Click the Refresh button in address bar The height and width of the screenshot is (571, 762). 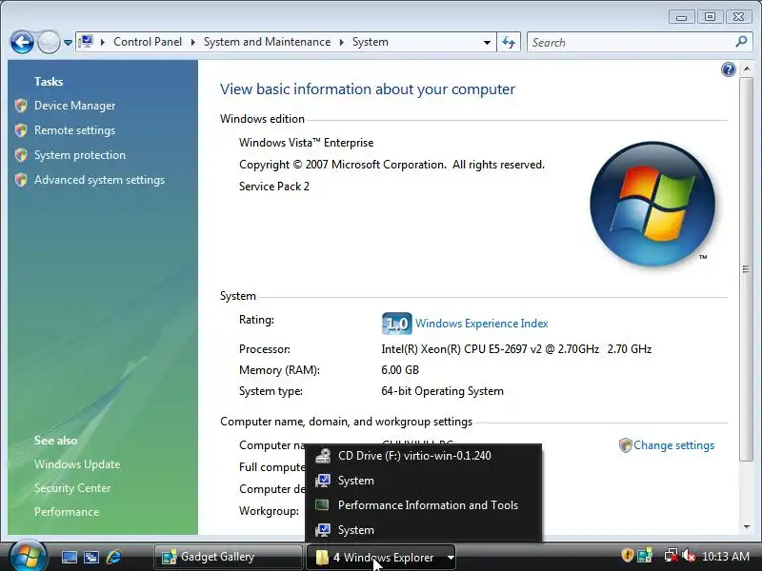tap(509, 42)
